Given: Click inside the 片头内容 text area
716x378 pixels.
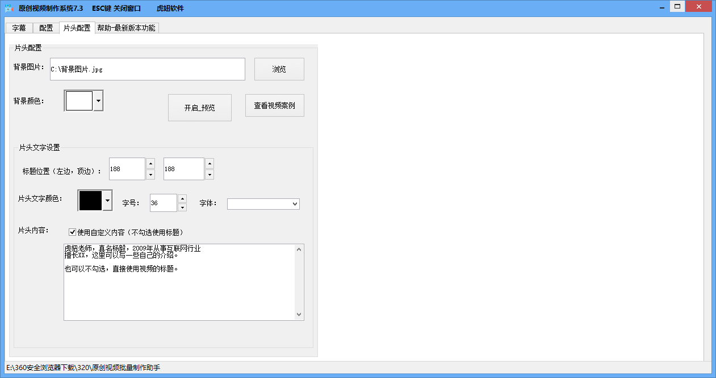Looking at the screenshot, I should click(x=179, y=282).
